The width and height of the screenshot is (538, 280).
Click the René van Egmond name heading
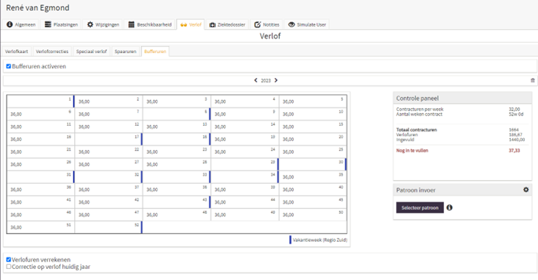pyautogui.click(x=38, y=7)
